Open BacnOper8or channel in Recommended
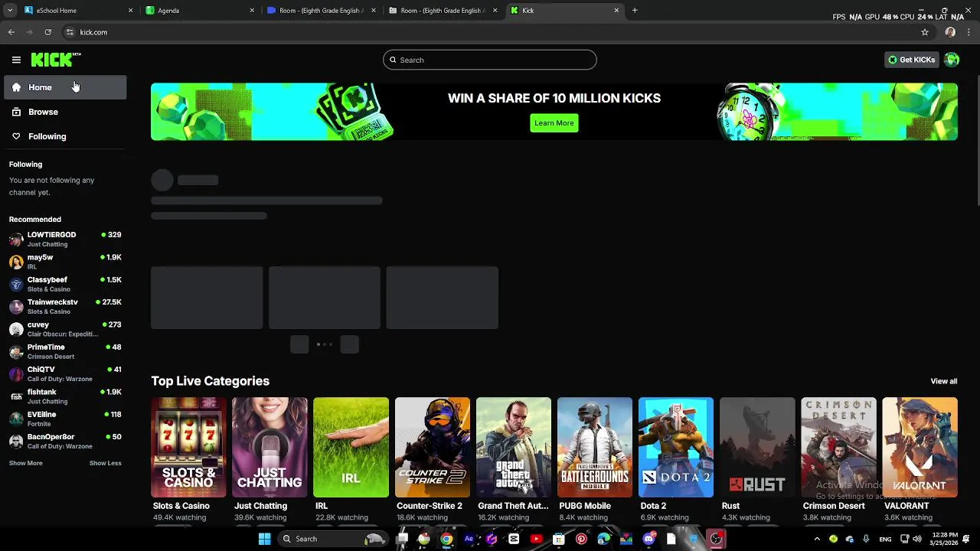 (65, 442)
